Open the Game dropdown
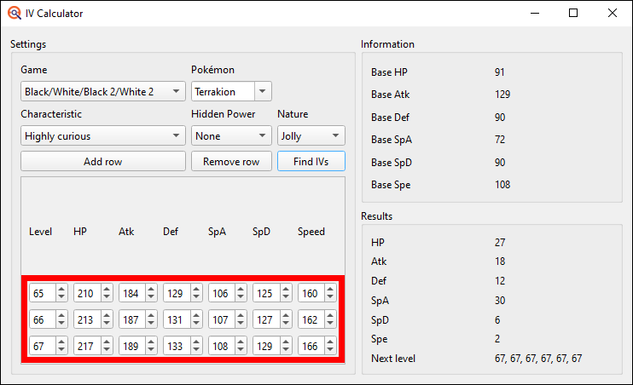This screenshot has height=385, width=633. (102, 91)
